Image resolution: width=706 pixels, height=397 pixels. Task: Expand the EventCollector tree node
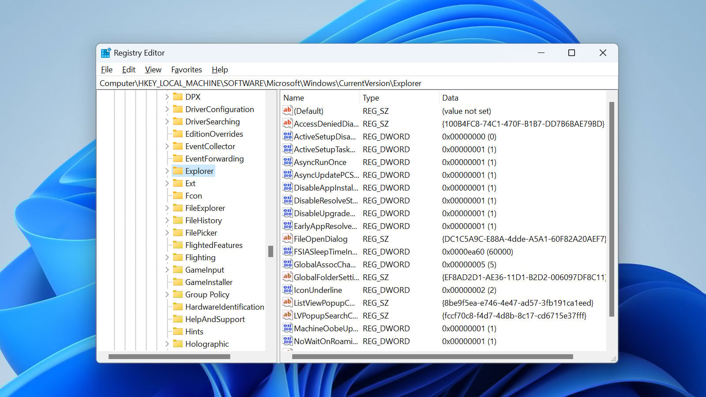(166, 146)
